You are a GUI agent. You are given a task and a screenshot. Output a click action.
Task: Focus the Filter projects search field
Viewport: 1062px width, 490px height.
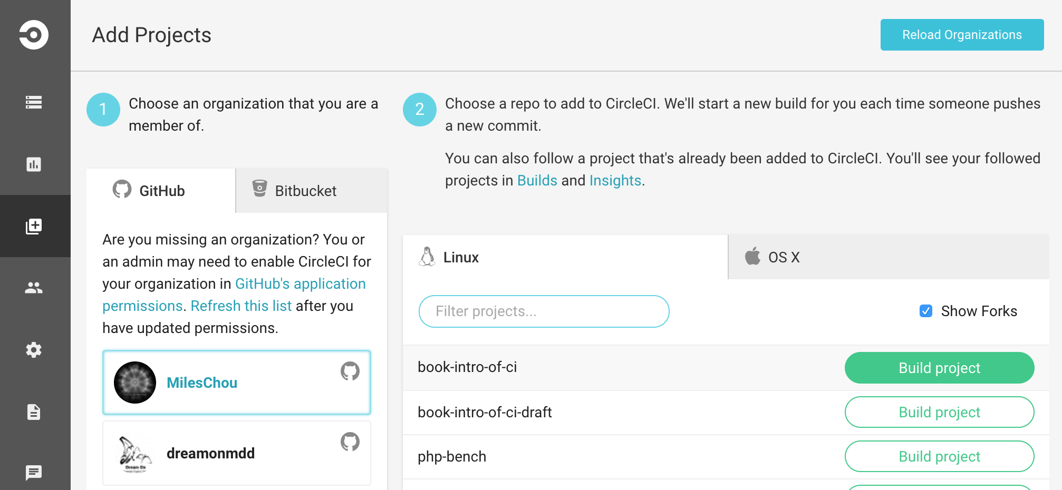click(x=544, y=311)
